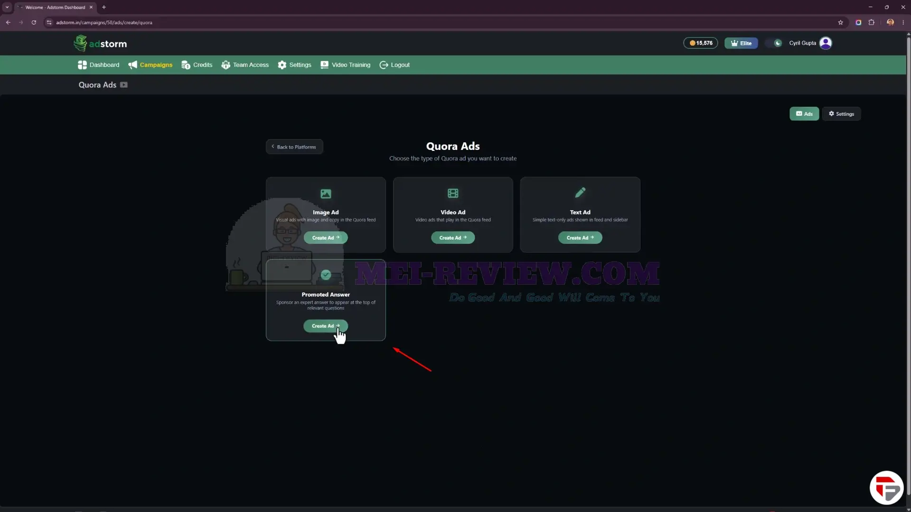Click the 15,576 credits coin badge
This screenshot has height=512, width=911.
coord(701,43)
